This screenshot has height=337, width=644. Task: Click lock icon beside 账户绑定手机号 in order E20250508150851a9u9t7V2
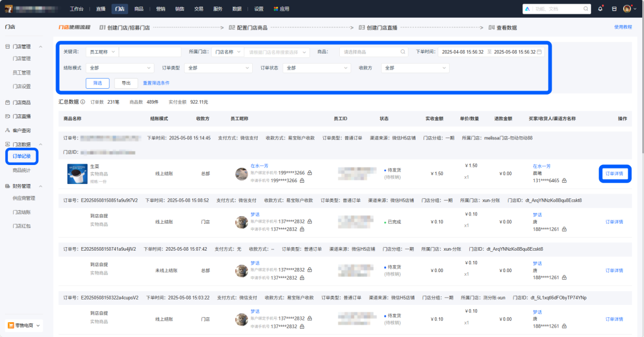coord(309,221)
